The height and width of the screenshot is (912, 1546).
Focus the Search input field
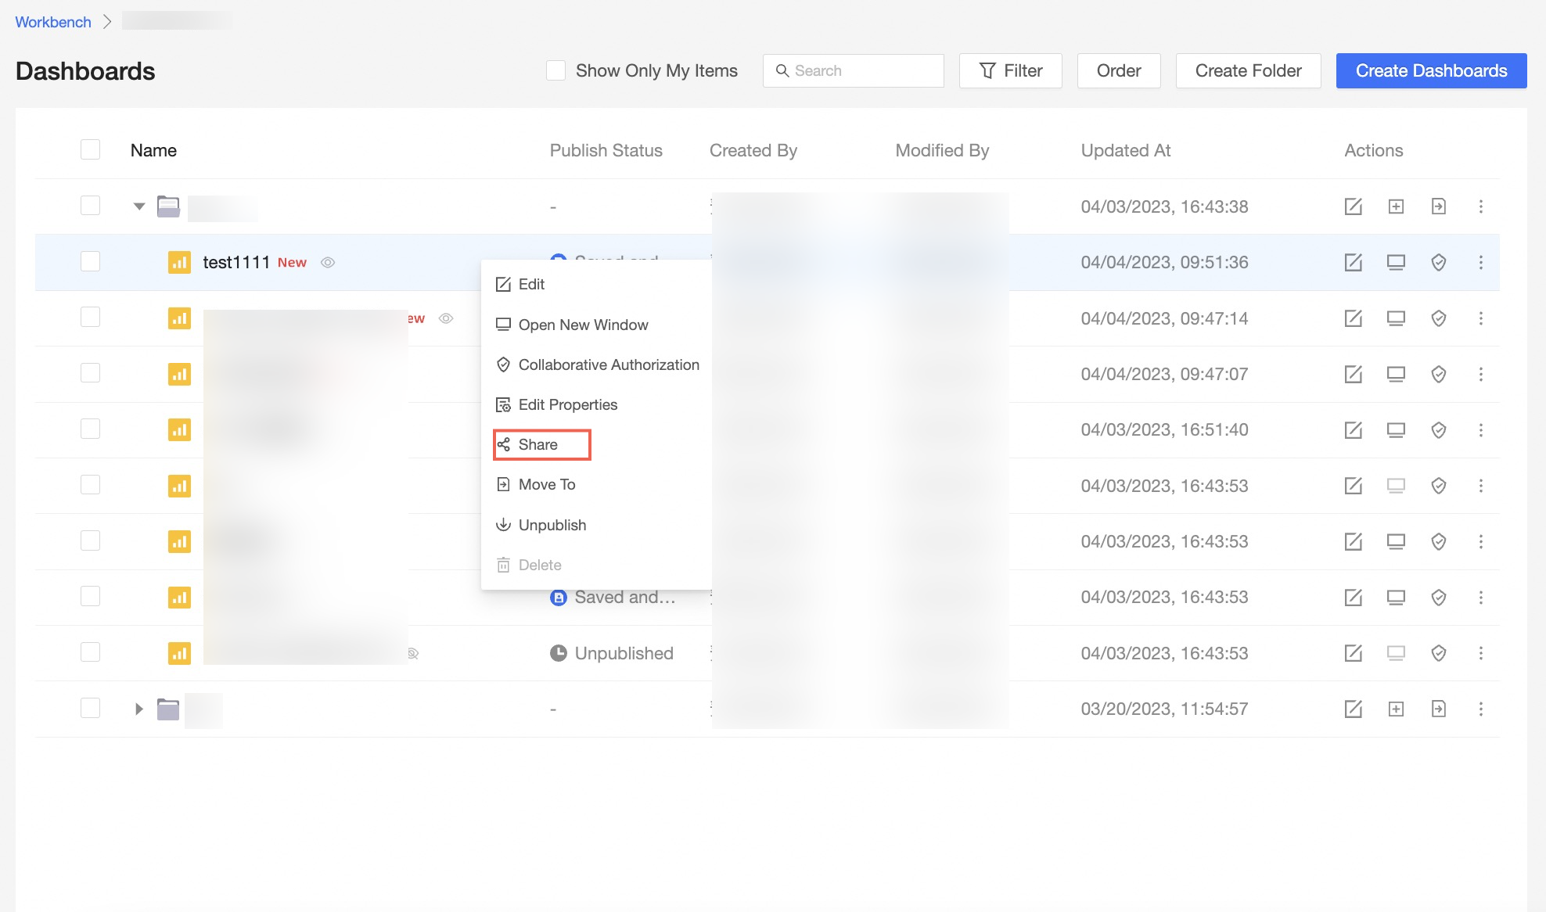861,70
